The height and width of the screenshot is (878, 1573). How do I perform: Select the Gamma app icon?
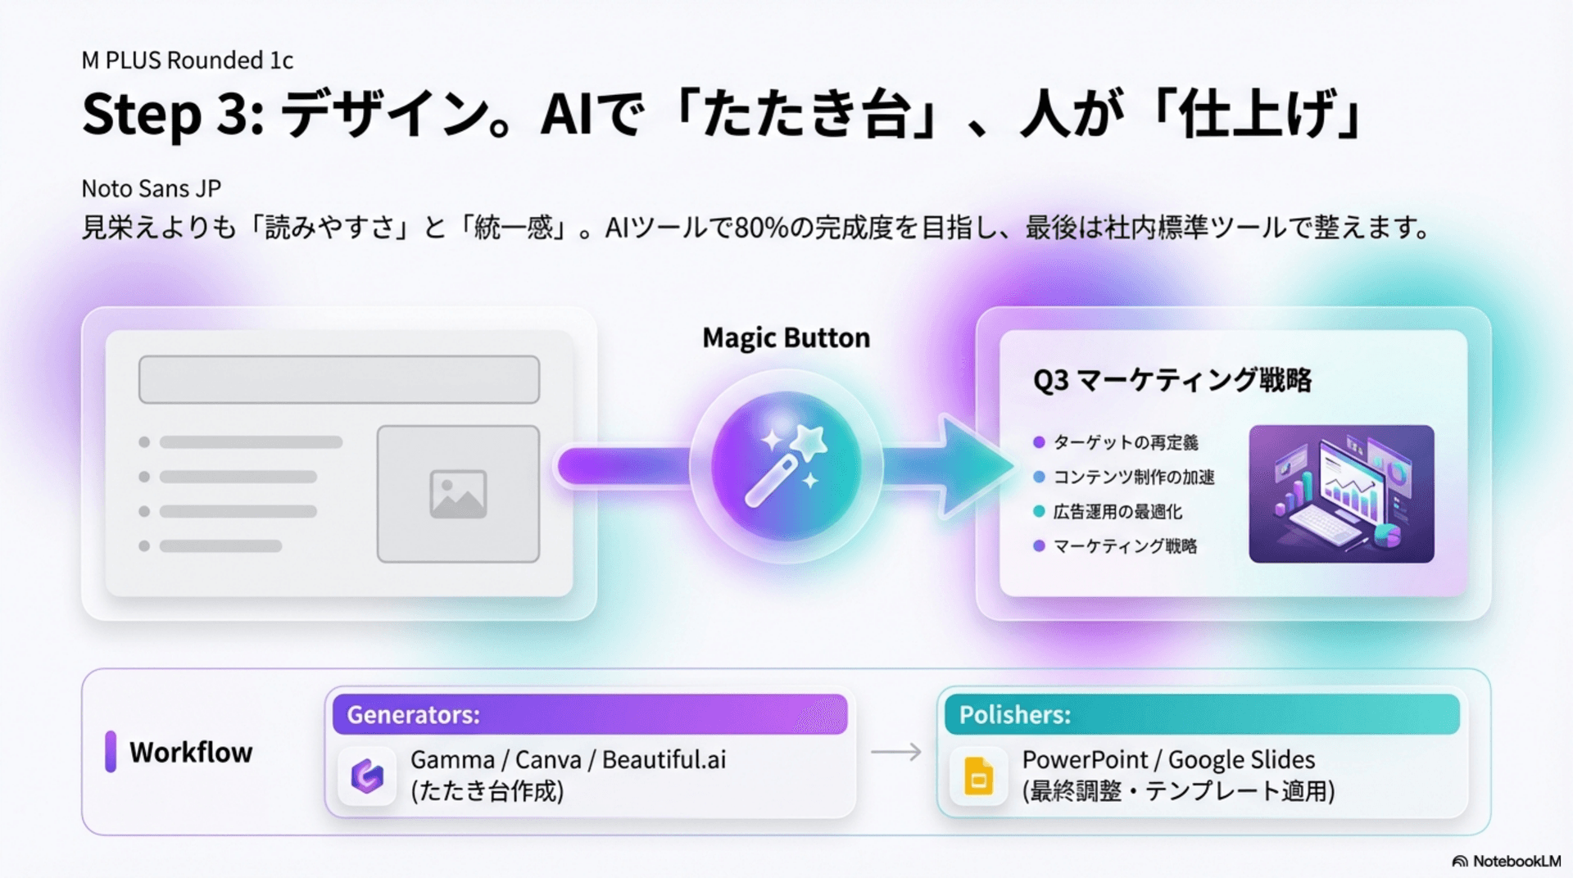[x=367, y=776]
